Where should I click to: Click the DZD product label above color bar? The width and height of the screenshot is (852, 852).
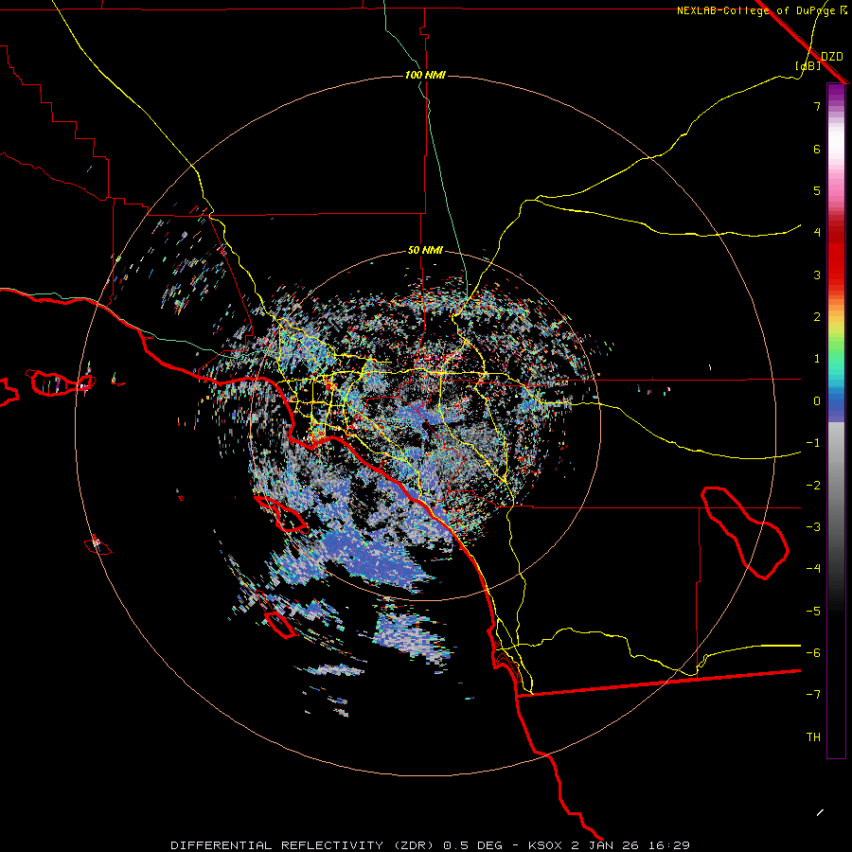(832, 57)
